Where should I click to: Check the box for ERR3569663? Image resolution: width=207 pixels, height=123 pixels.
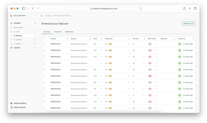(x=44, y=57)
